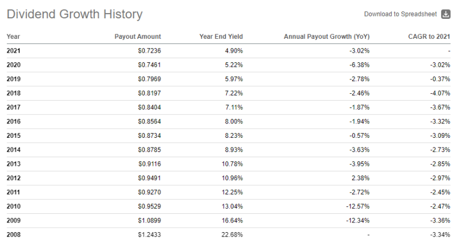Click the 2012 payout growth value 2.38%
This screenshot has height=251, width=459.
click(361, 177)
